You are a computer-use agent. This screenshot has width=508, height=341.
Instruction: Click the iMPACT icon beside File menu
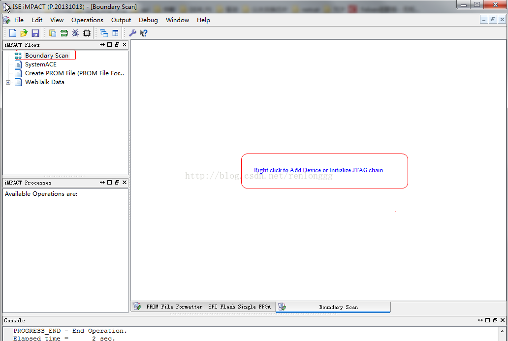point(7,20)
